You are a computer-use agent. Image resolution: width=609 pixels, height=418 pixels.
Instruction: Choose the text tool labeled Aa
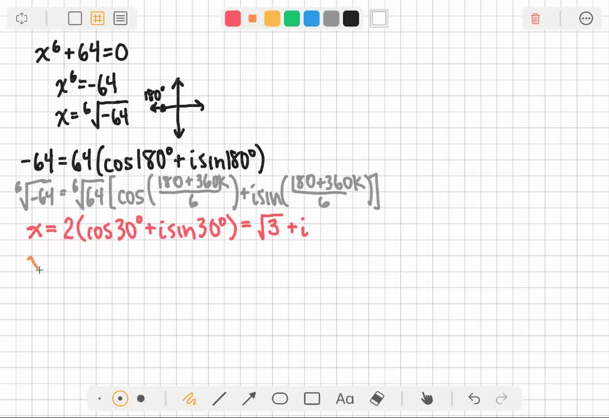344,398
